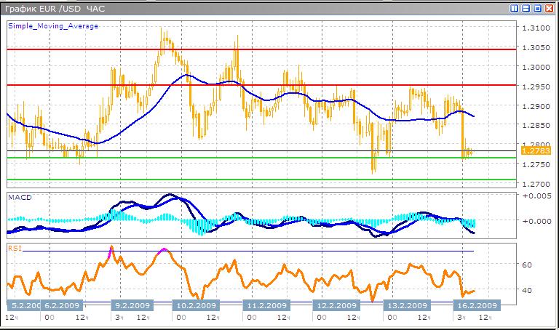Click the vertical split layout icon in title bar

515,9
